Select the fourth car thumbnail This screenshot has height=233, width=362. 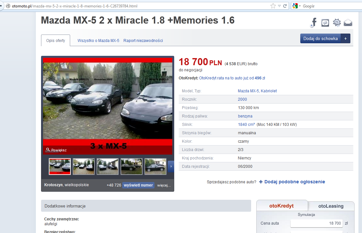pyautogui.click(x=132, y=167)
